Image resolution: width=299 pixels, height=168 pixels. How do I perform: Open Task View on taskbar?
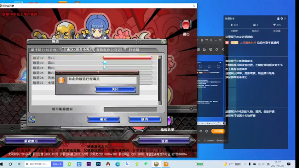19,164
